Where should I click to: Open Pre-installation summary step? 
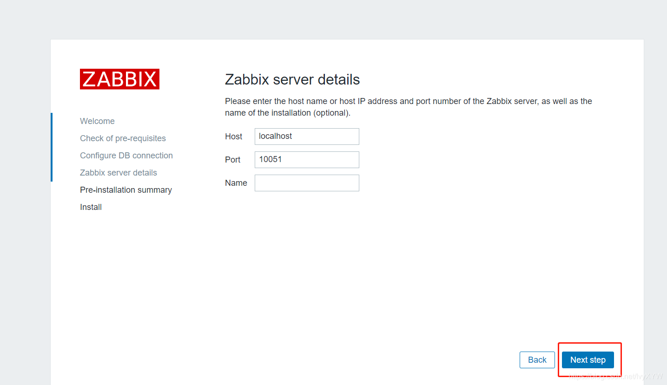[x=126, y=190]
